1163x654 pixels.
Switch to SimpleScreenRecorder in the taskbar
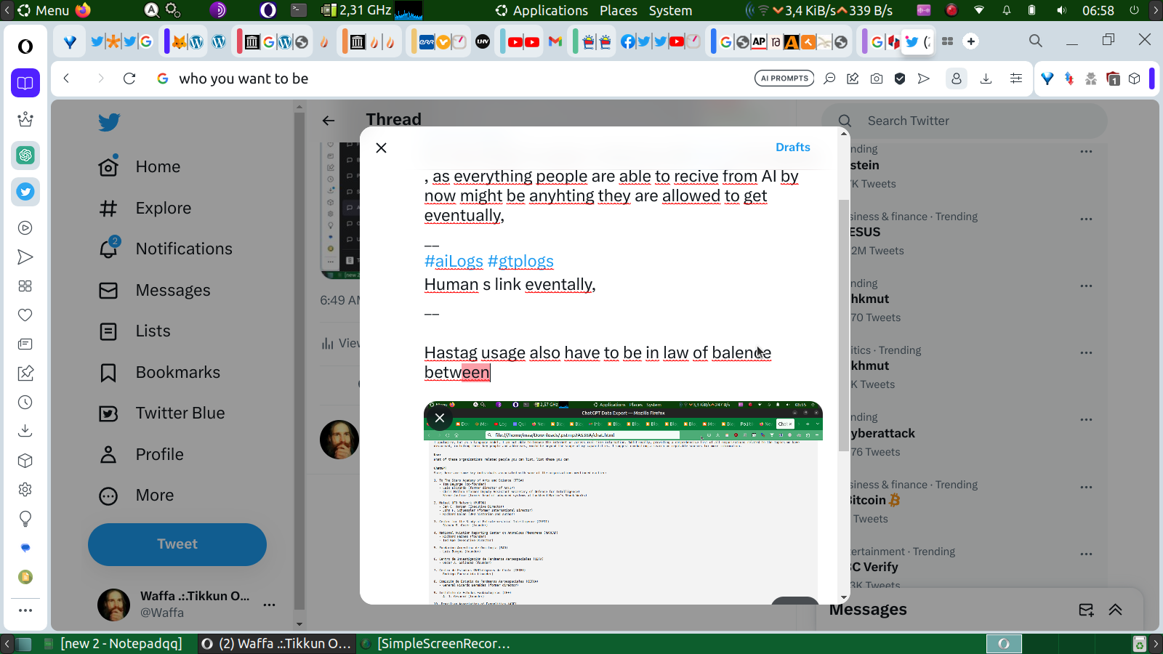point(435,644)
